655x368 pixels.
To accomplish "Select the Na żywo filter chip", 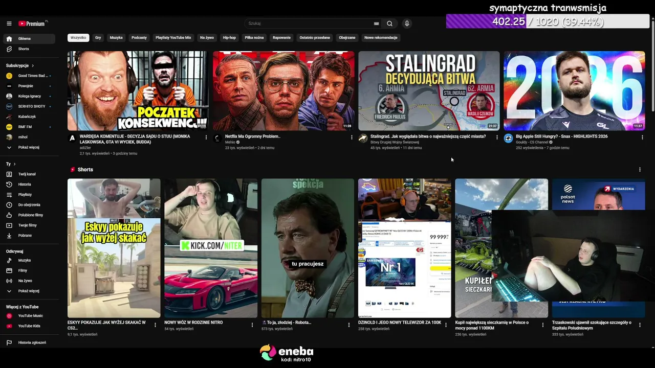I will click(207, 38).
